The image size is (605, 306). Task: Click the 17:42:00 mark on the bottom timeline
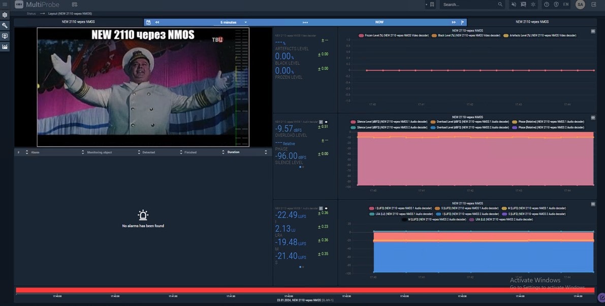coord(289,296)
